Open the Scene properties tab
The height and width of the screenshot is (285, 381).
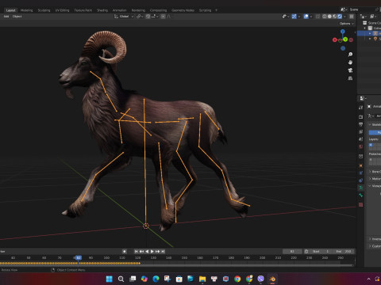coord(361,139)
